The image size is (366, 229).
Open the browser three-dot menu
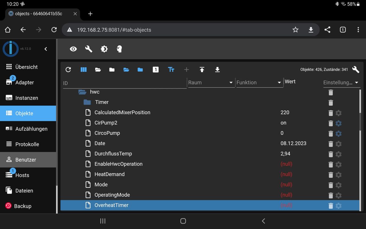[x=358, y=30]
